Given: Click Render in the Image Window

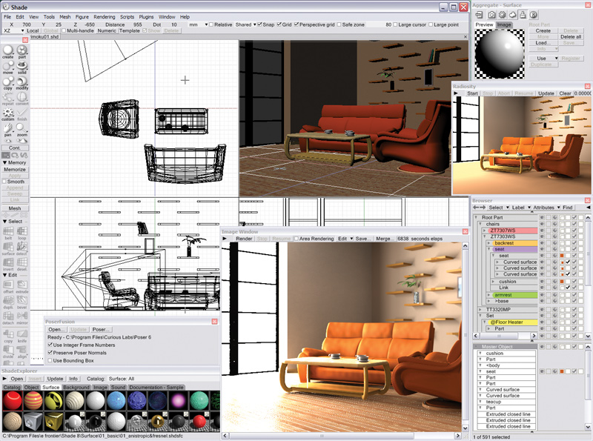Looking at the screenshot, I should point(244,239).
